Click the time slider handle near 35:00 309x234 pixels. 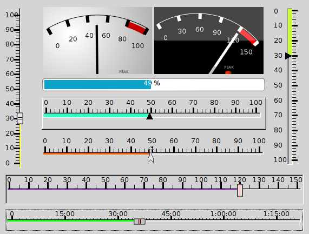(140, 222)
